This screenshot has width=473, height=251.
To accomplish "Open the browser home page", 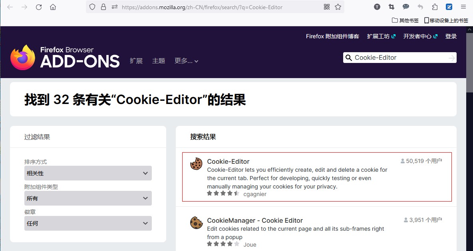I will coord(53,7).
